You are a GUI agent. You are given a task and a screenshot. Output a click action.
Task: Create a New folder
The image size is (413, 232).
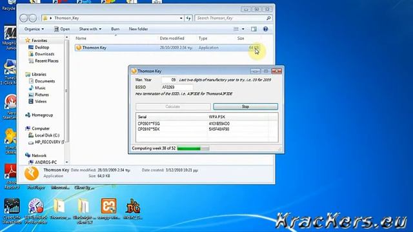138,29
